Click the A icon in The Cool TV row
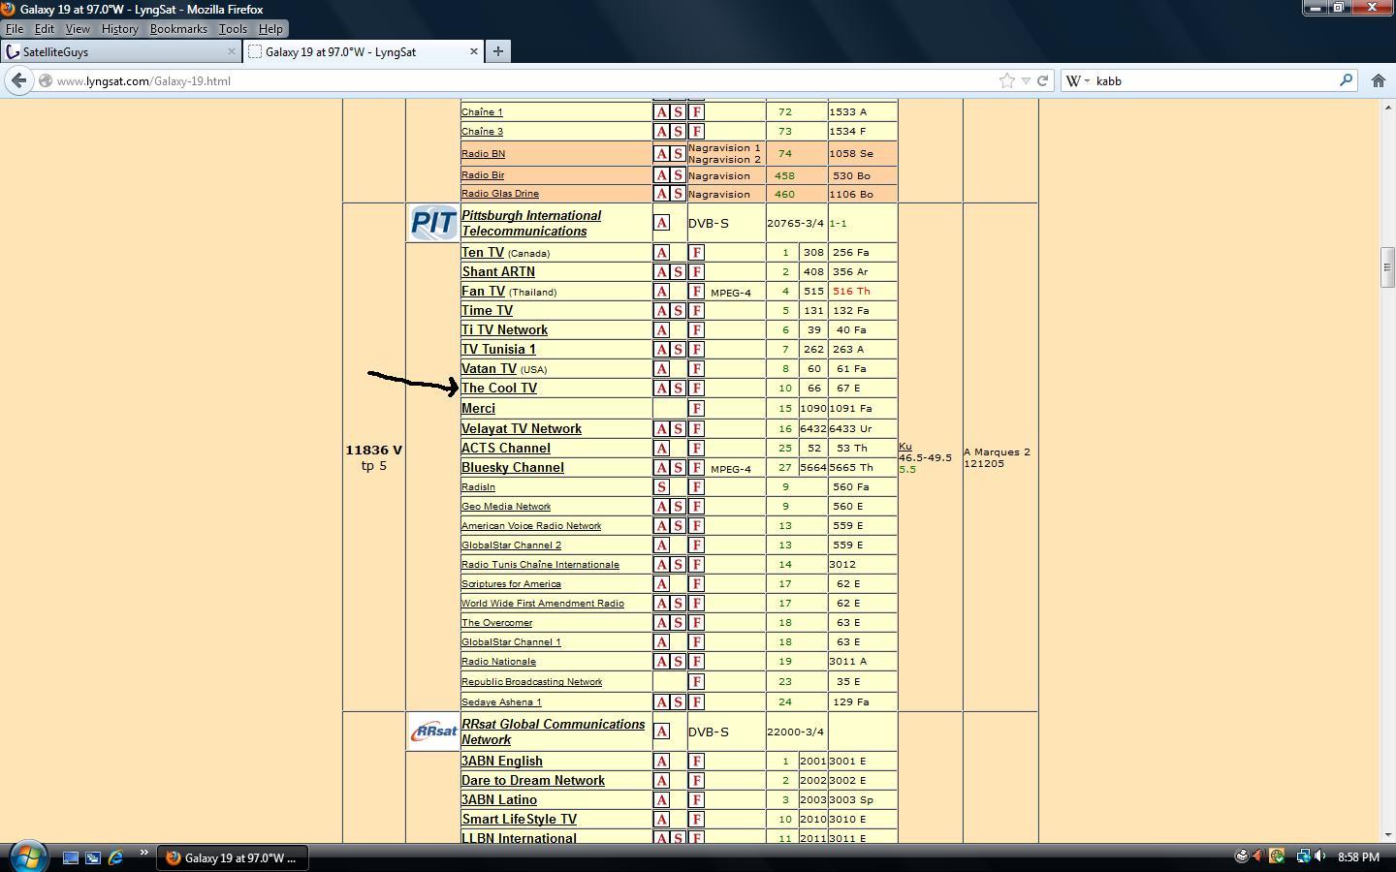 pyautogui.click(x=661, y=389)
